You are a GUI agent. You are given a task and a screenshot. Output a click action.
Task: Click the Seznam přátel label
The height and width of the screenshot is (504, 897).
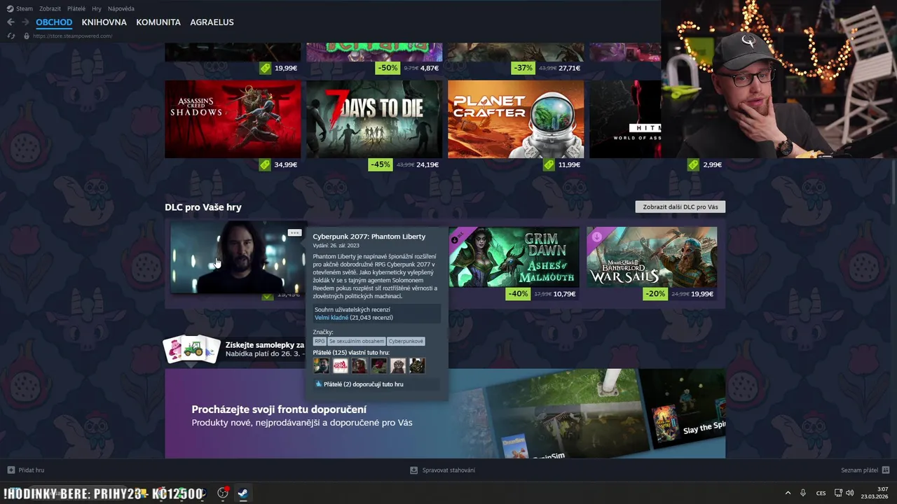click(859, 470)
